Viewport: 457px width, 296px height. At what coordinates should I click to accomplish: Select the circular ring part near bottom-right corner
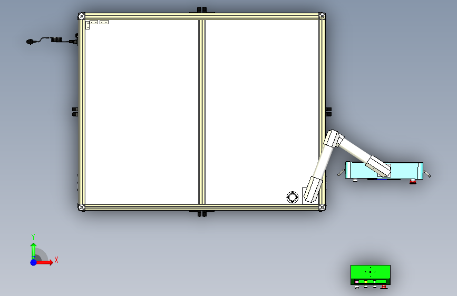pyautogui.click(x=293, y=197)
